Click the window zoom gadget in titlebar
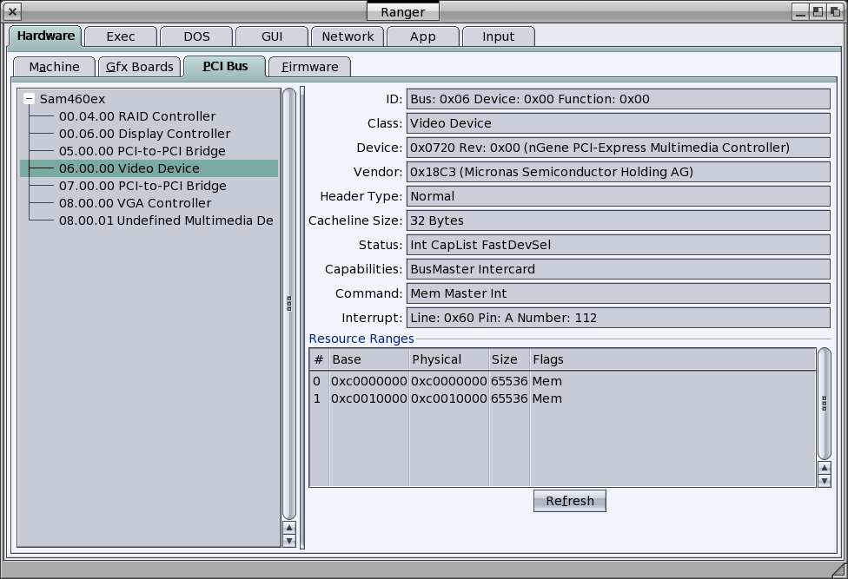Image resolution: width=848 pixels, height=579 pixels. tap(818, 11)
